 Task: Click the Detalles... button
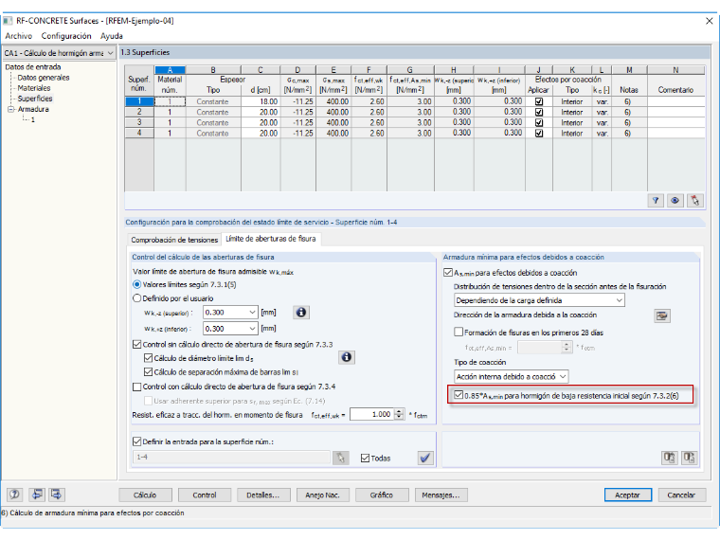[x=263, y=495]
